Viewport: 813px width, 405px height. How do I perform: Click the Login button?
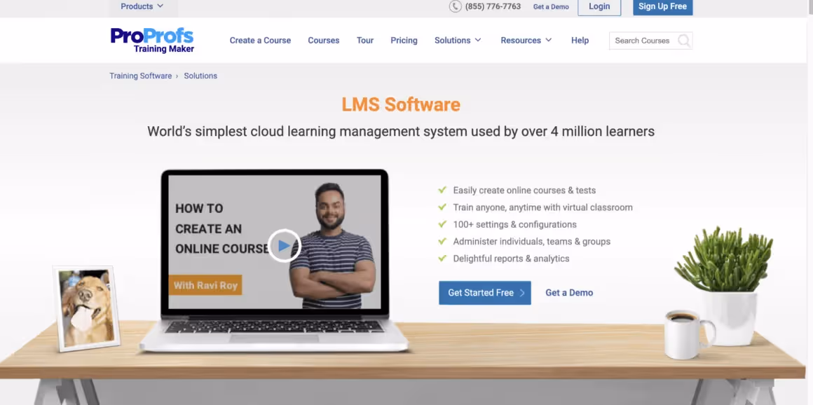point(599,7)
